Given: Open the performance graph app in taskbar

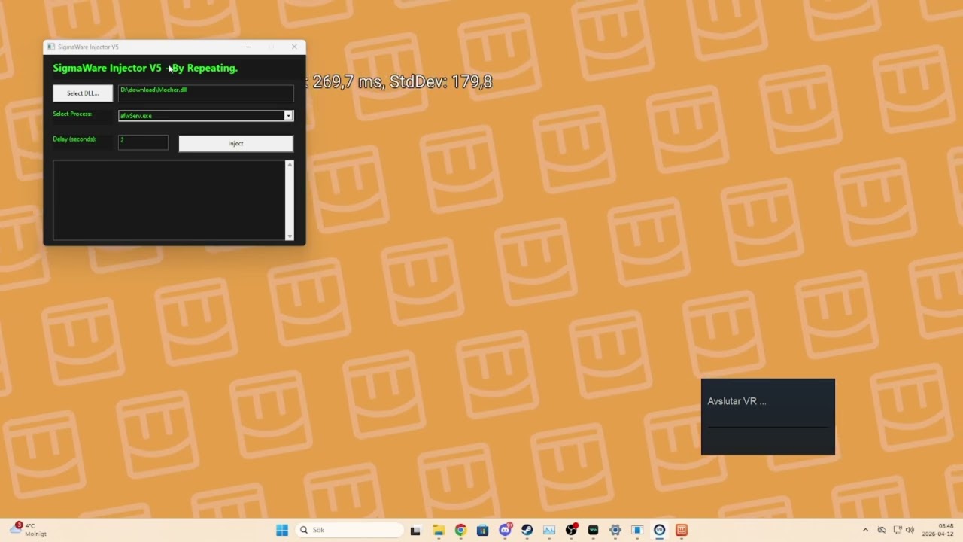Looking at the screenshot, I should 549,530.
